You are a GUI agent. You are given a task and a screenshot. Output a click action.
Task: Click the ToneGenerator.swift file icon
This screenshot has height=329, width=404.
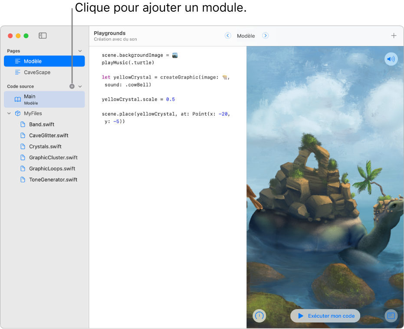coord(23,180)
